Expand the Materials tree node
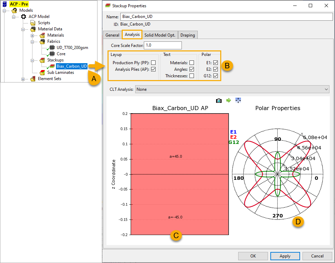Viewport: 335px width, 263px height. click(32, 35)
